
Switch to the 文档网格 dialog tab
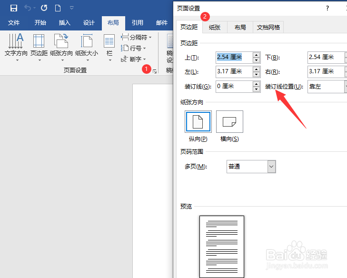(x=268, y=28)
